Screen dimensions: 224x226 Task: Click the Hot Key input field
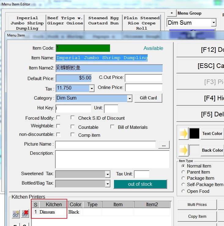(73, 109)
